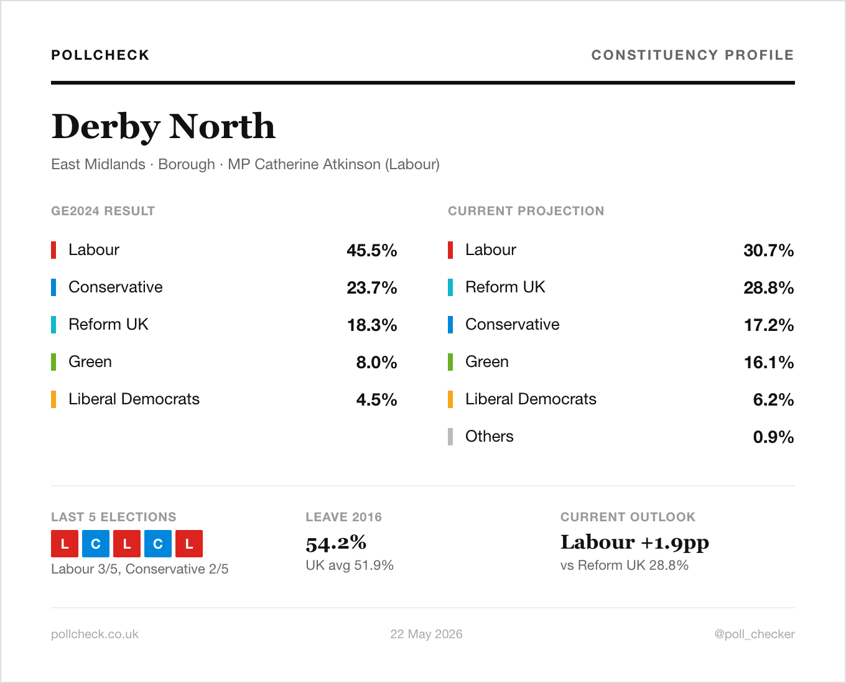
Task: Open the pollcheck.co.uk footer link
Action: click(x=95, y=634)
